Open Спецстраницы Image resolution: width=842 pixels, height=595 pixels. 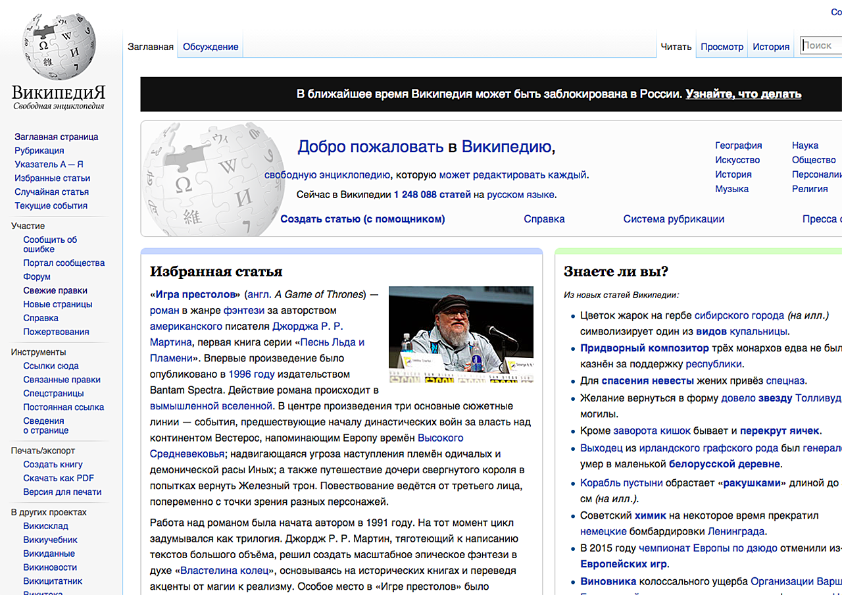click(53, 394)
